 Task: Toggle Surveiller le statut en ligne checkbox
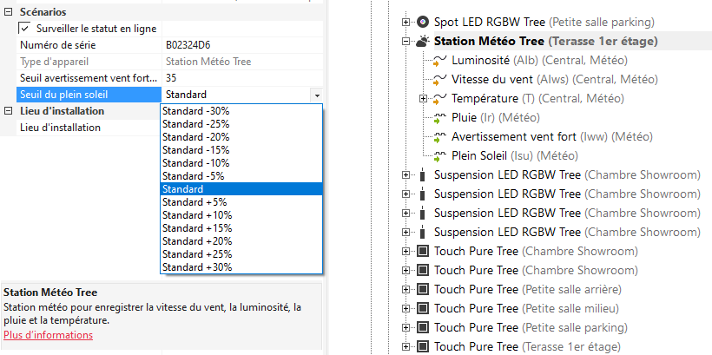pos(24,29)
